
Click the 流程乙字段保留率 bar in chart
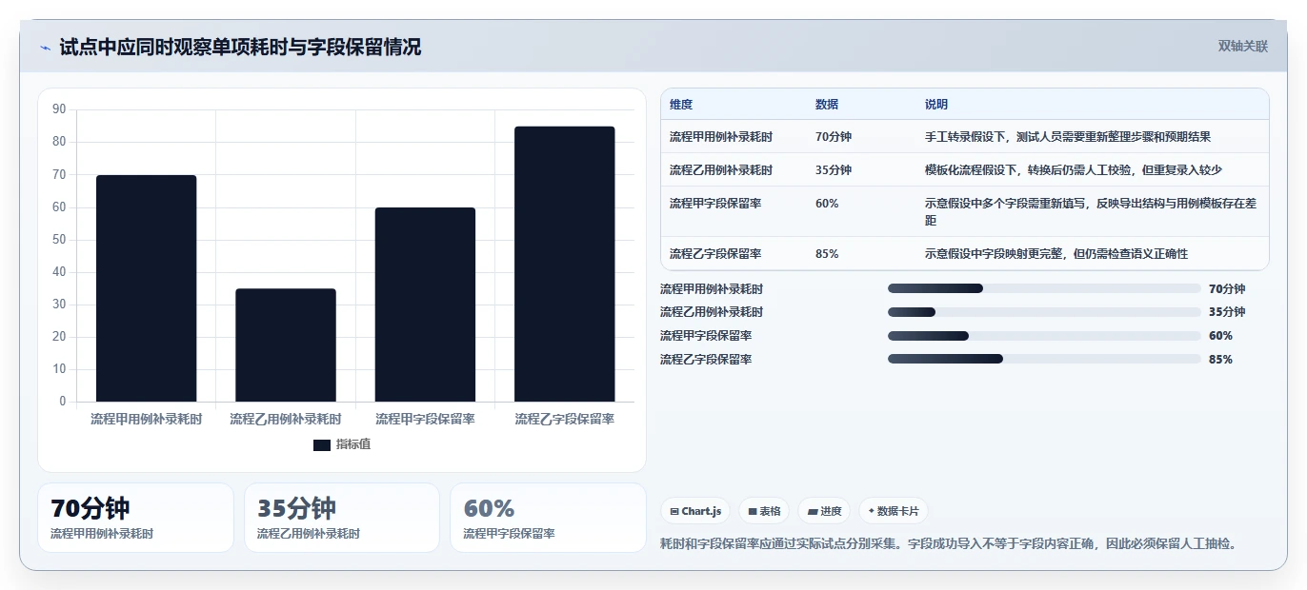(x=565, y=264)
